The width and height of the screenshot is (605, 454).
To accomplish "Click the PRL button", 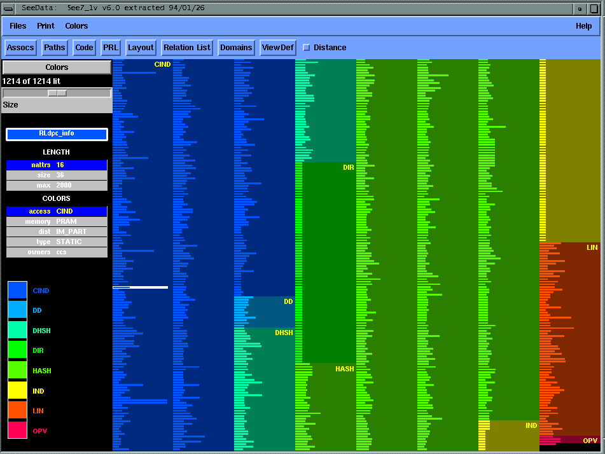I will [111, 48].
